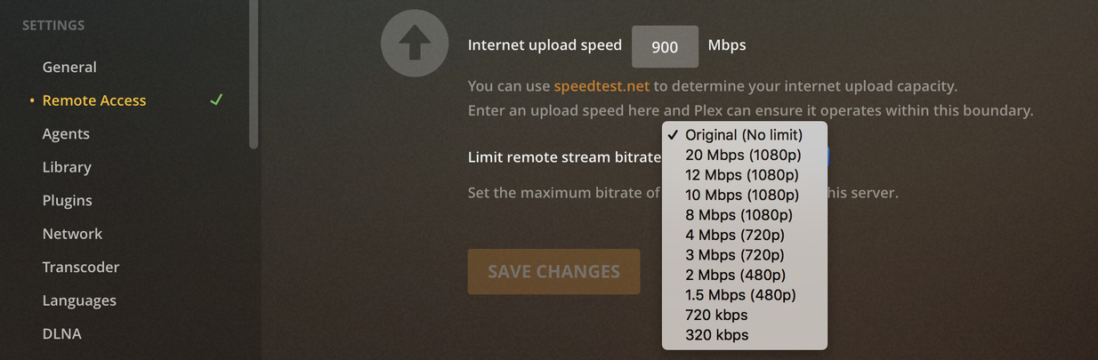The height and width of the screenshot is (360, 1098).
Task: Choose 4 Mbps (720p) option
Action: click(x=745, y=235)
